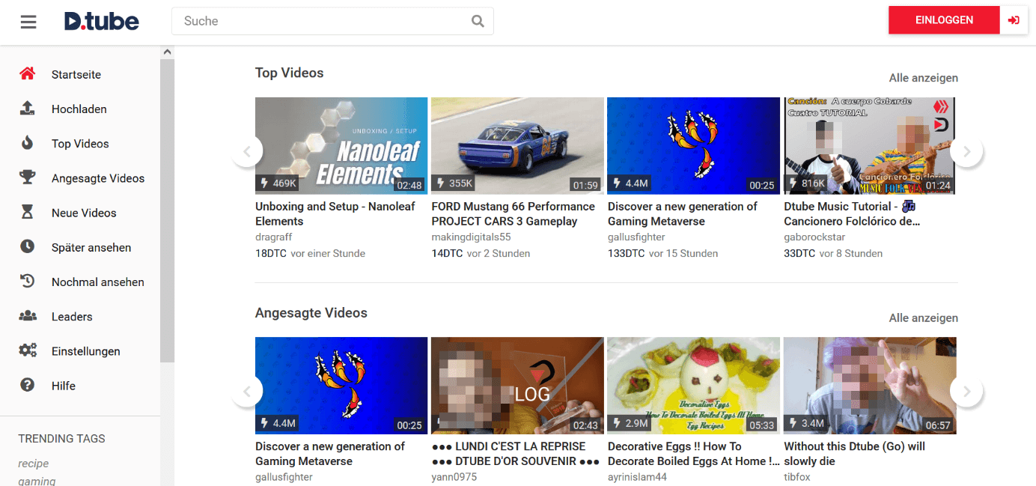Click the Später ansehen clock icon
The width and height of the screenshot is (1036, 486).
click(28, 247)
